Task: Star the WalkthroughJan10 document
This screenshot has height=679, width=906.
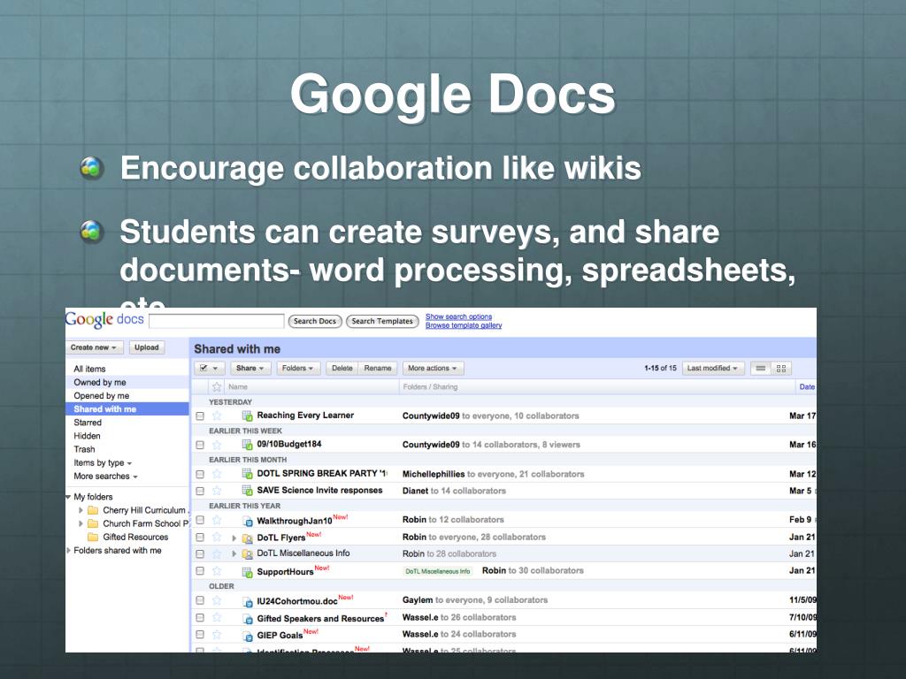Action: [x=217, y=520]
